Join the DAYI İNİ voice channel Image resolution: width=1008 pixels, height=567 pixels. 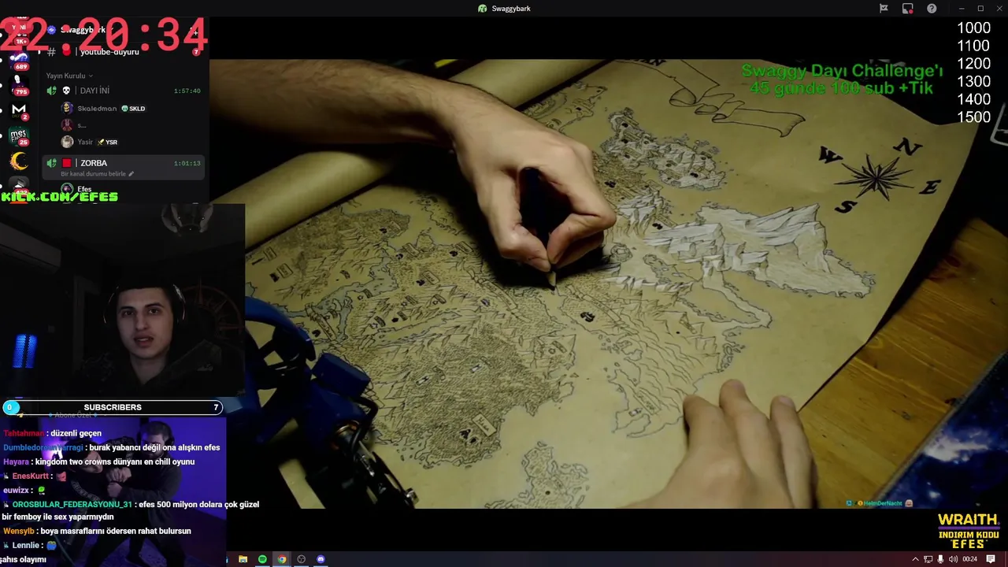pyautogui.click(x=124, y=91)
